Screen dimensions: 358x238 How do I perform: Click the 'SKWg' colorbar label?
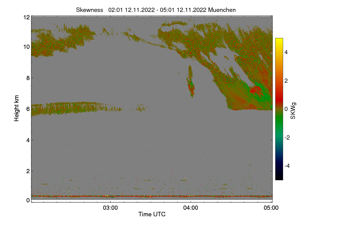(x=293, y=111)
